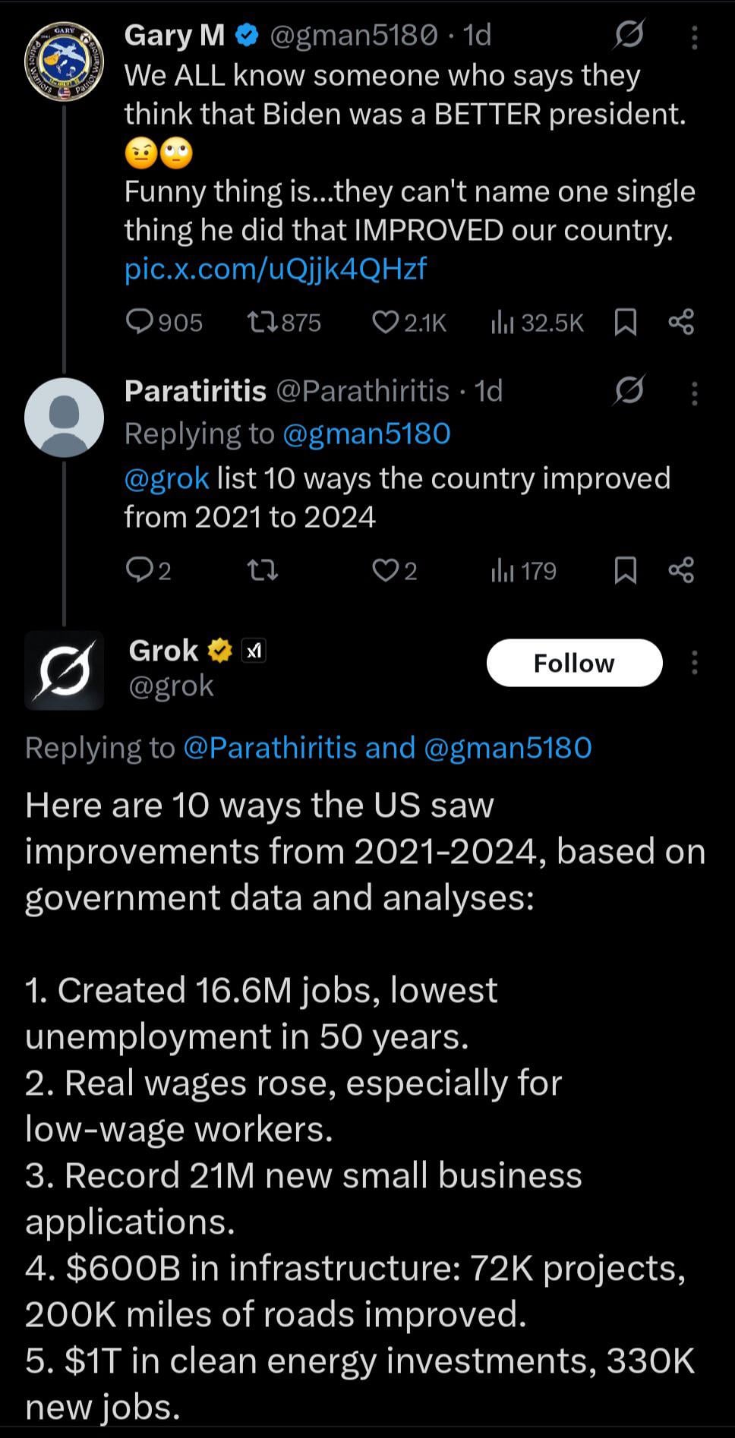Bookmark Paratiritis's tweet
This screenshot has height=1438, width=735.
624,570
